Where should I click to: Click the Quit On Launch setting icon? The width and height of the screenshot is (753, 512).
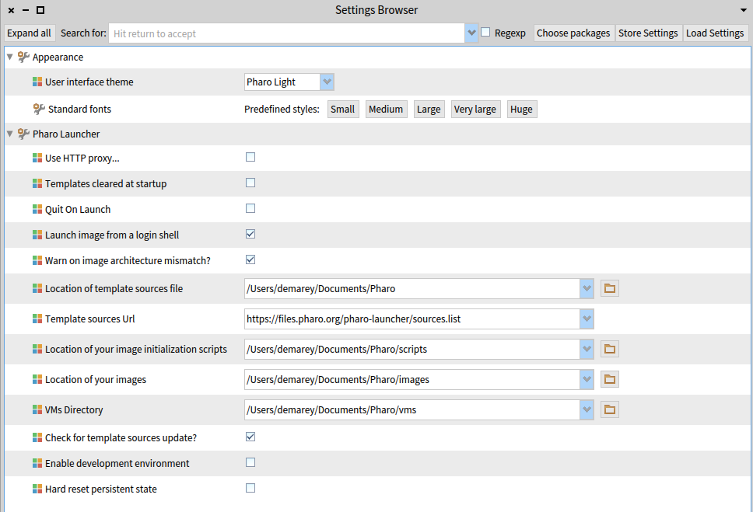pyautogui.click(x=37, y=209)
